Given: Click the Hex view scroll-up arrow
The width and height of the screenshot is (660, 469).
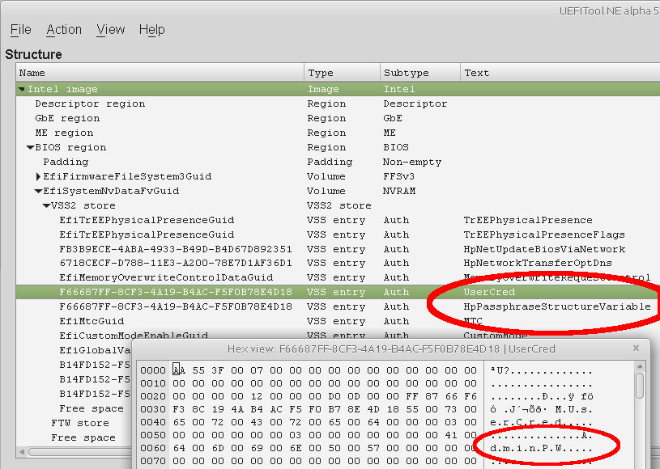Looking at the screenshot, I should (x=640, y=366).
